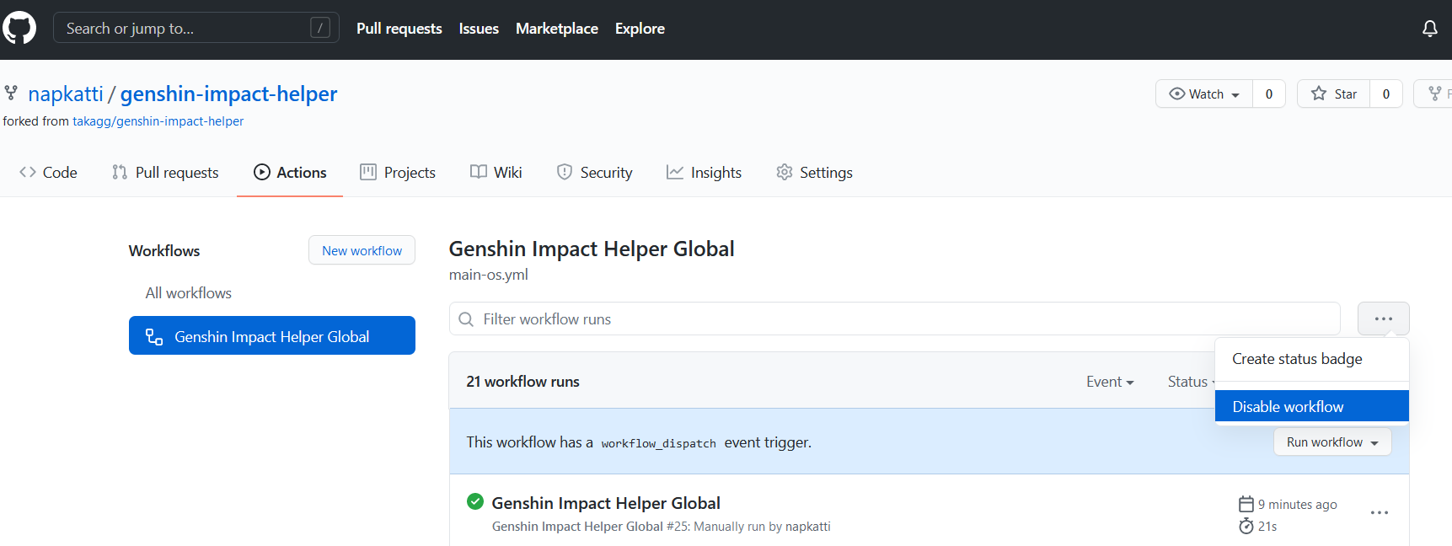Screen dimensions: 1452x546
Task: Click the napkatti link in run description
Action: click(807, 527)
